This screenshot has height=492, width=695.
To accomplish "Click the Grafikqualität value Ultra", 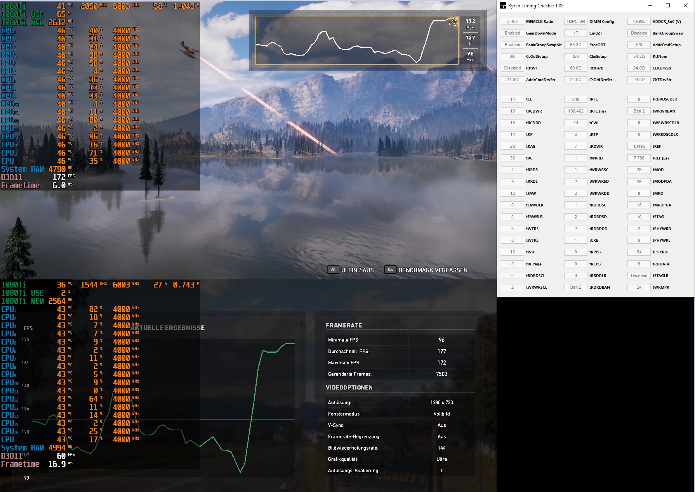I will point(442,459).
